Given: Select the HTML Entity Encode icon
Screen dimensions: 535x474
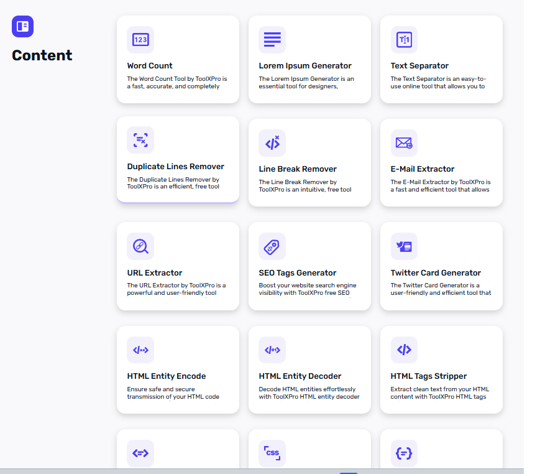Looking at the screenshot, I should pyautogui.click(x=140, y=350).
